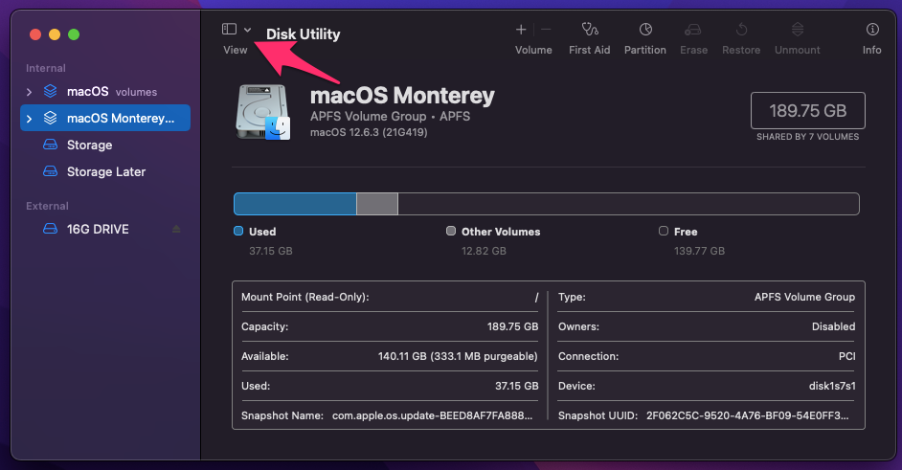Click the Unmount icon
This screenshot has width=902, height=470.
tap(798, 29)
